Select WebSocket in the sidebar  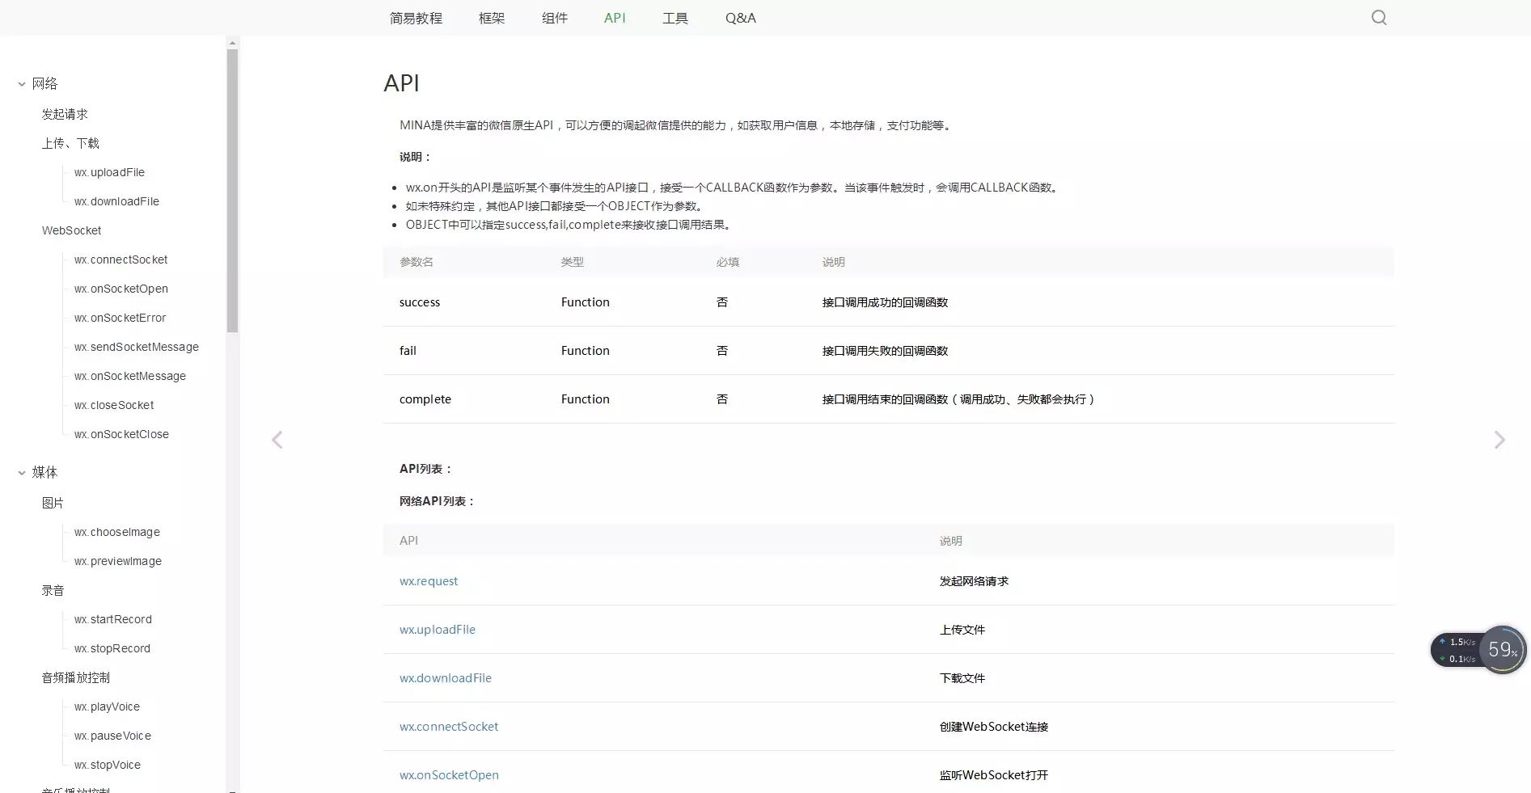point(71,230)
